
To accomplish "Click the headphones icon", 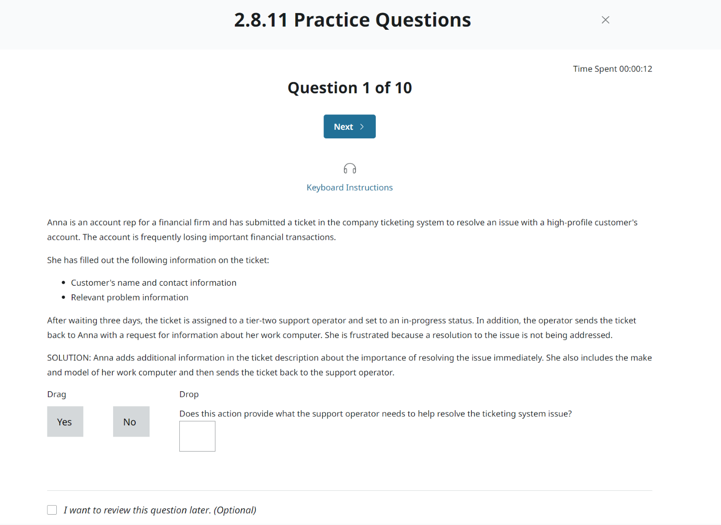I will [350, 169].
